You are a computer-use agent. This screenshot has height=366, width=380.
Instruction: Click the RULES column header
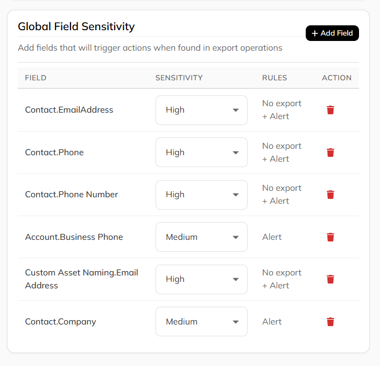275,78
